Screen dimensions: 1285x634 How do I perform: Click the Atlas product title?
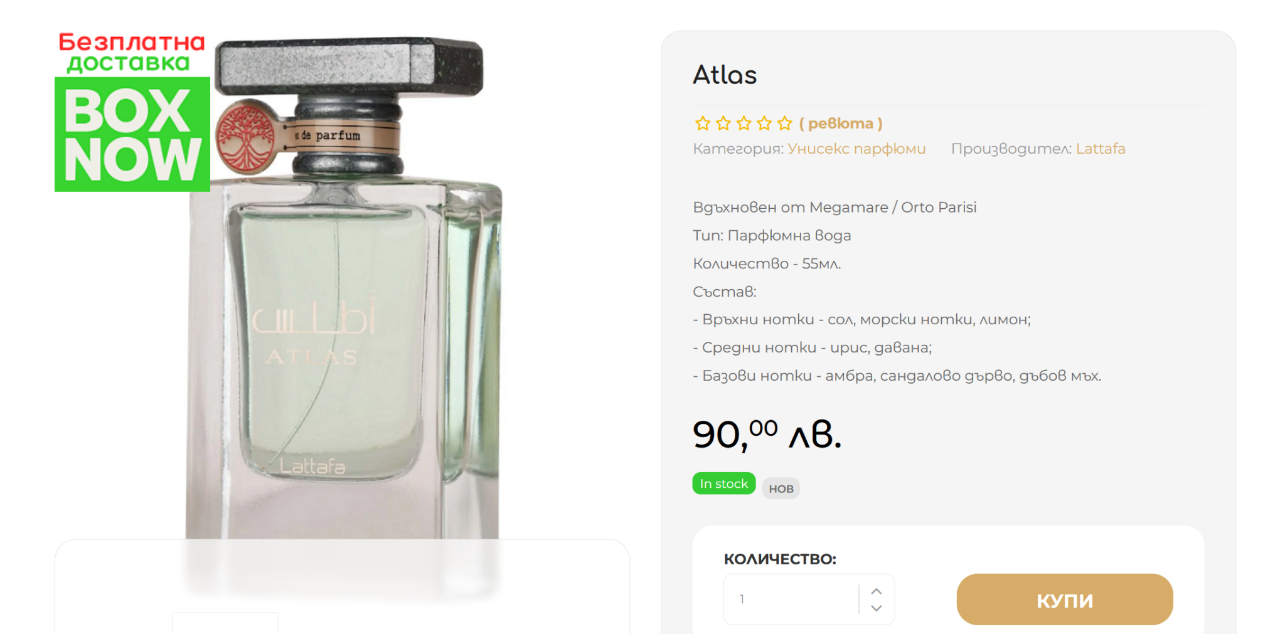pos(725,75)
